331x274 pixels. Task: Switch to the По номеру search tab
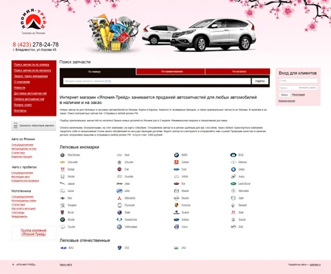coord(97,72)
